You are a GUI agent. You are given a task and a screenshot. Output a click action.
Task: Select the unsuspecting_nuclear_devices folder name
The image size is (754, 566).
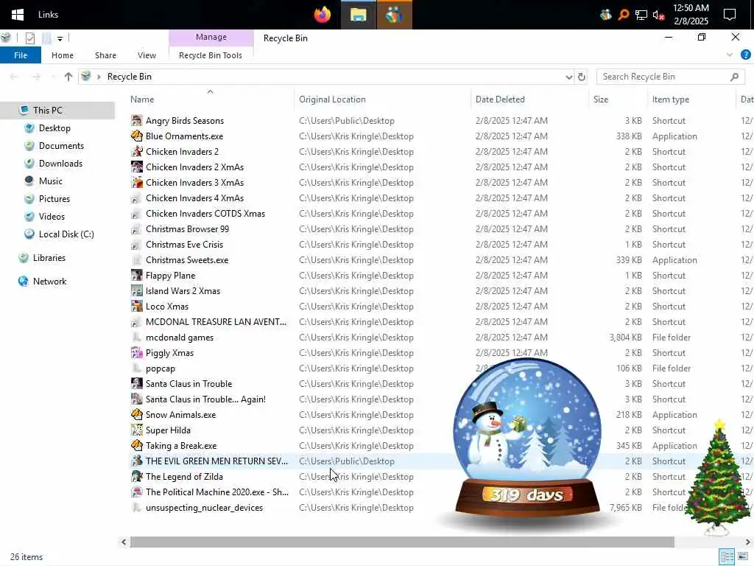[205, 508]
